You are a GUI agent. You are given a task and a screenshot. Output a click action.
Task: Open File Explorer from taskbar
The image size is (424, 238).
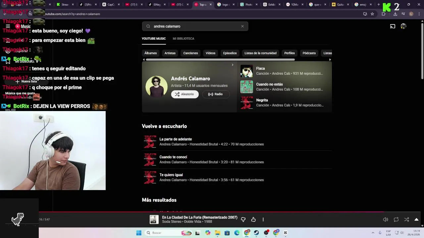(x=217, y=233)
